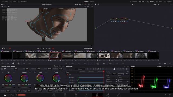This screenshot has height=97, width=173.
Task: Open the viewer timecode dropdown
Action: click(79, 4)
